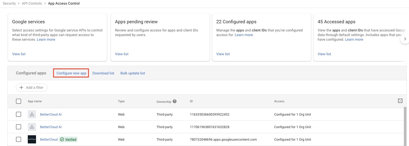This screenshot has width=409, height=146.
Task: Check the first BetterCloud AI row checkbox
Action: pos(19,114)
